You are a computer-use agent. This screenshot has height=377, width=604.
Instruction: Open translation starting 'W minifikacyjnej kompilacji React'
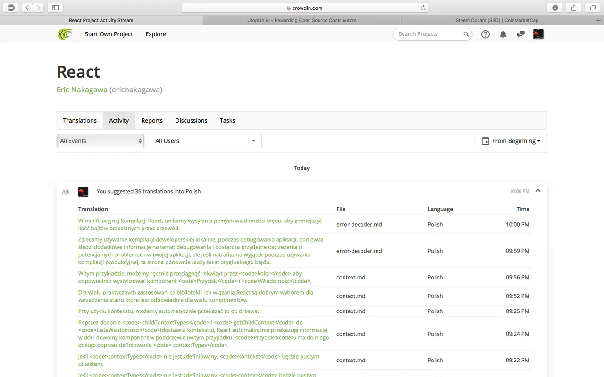coord(200,224)
